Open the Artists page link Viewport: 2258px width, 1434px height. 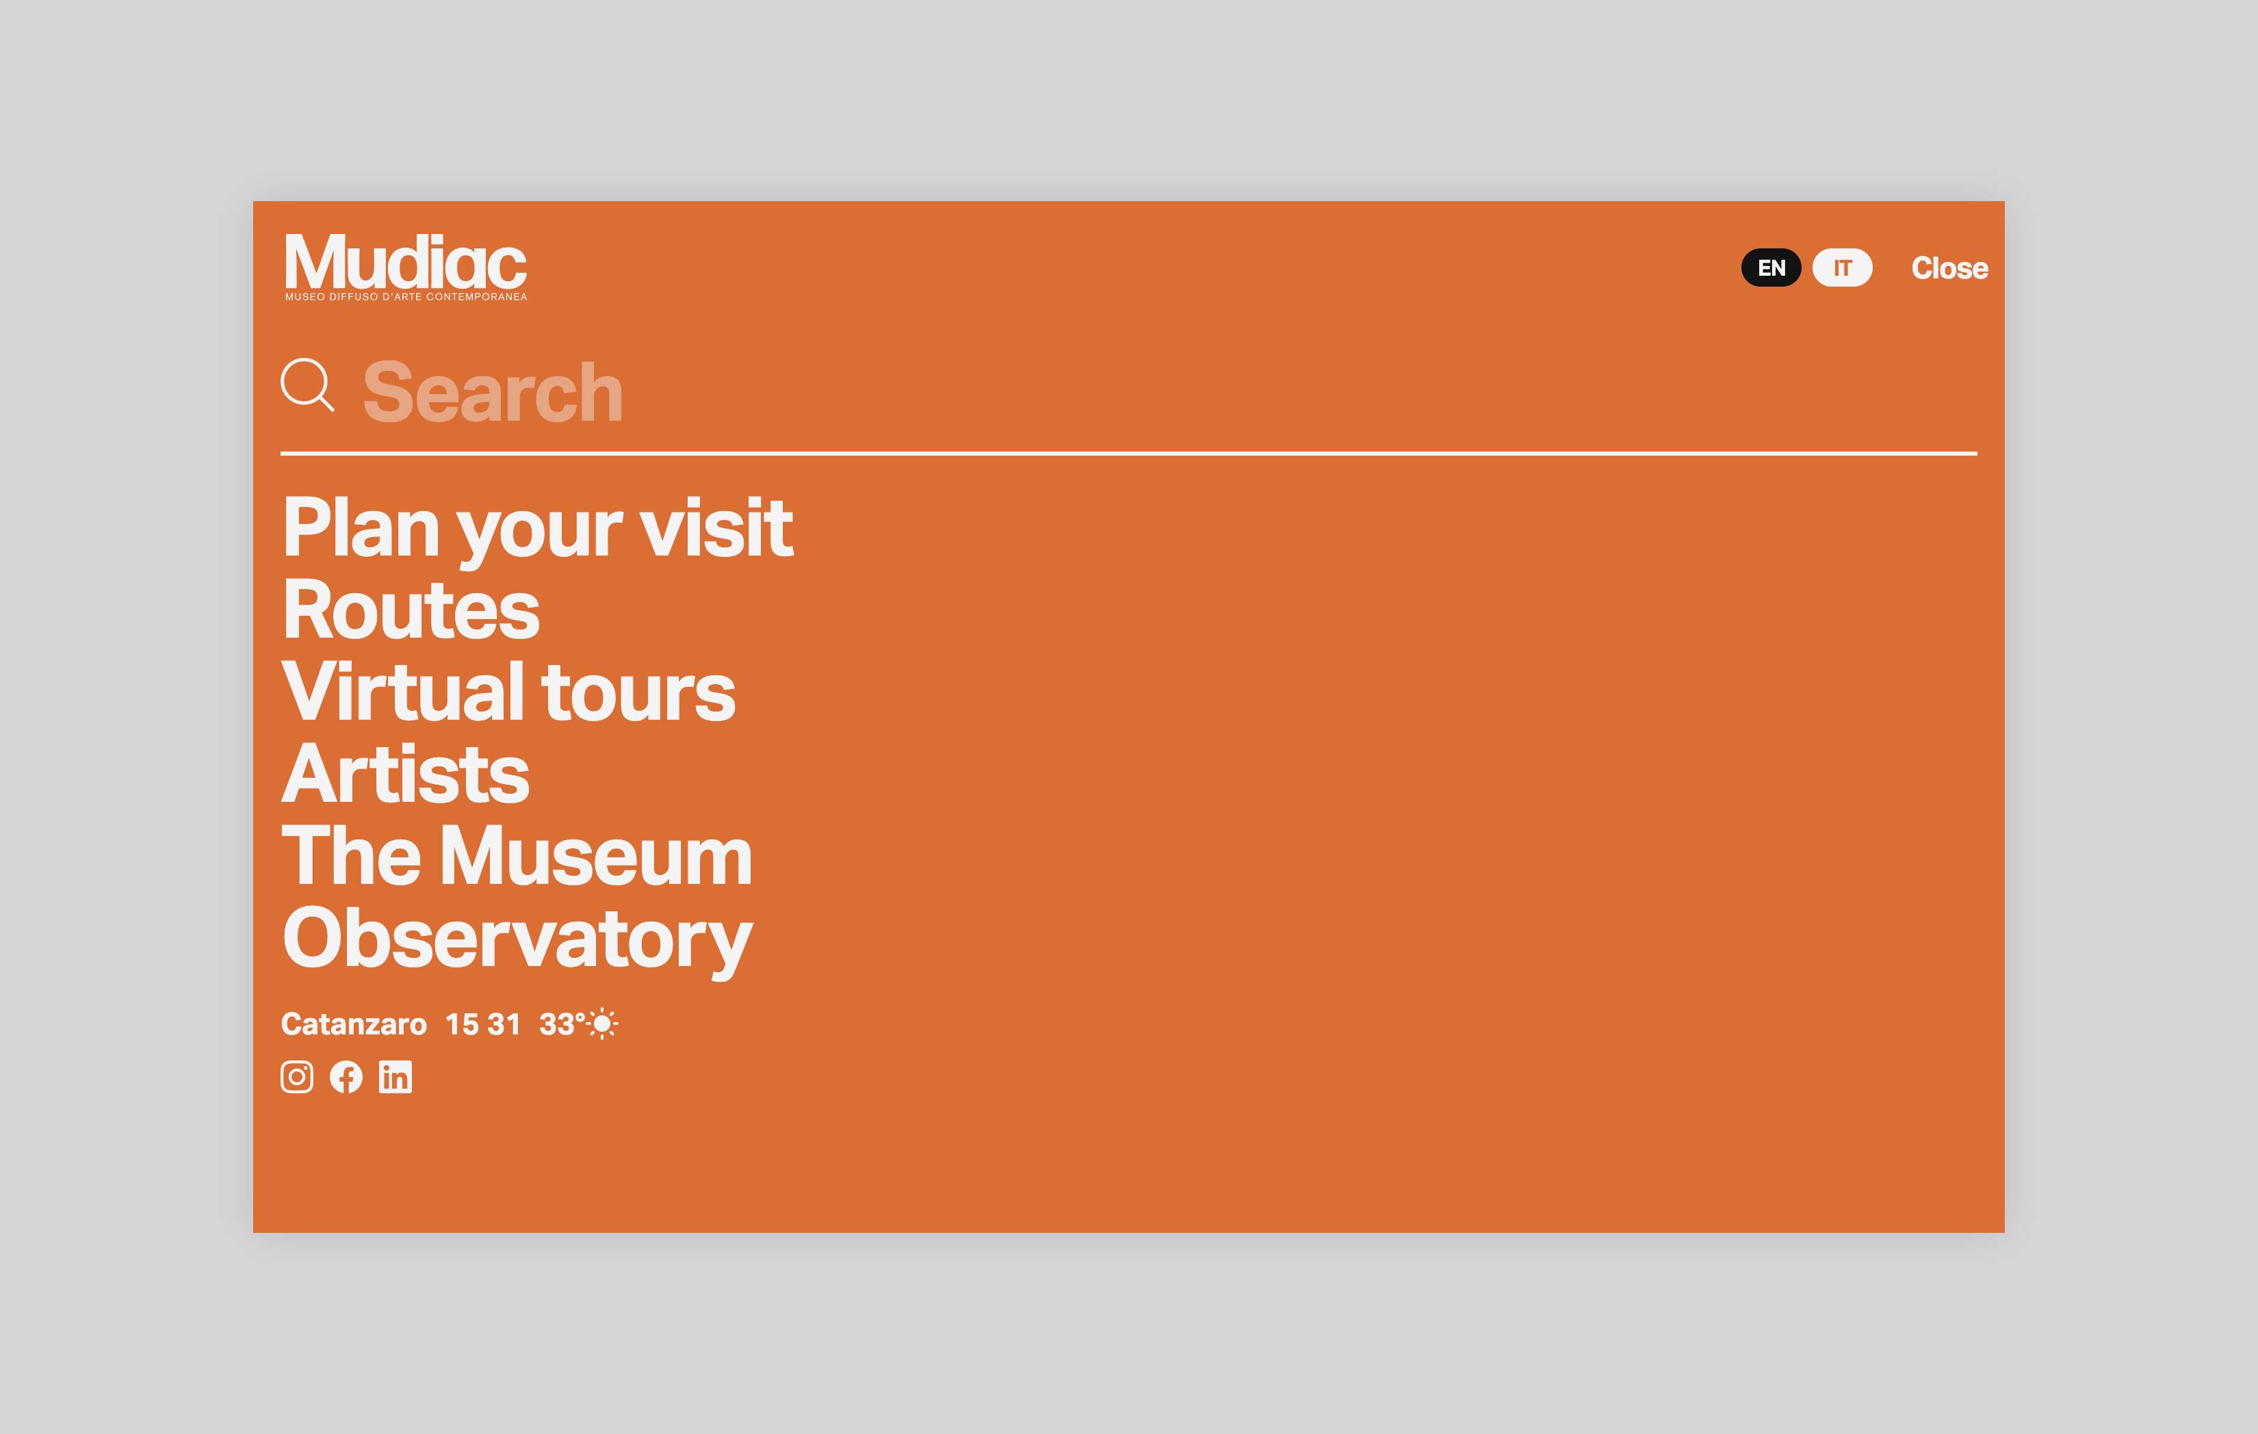click(405, 774)
